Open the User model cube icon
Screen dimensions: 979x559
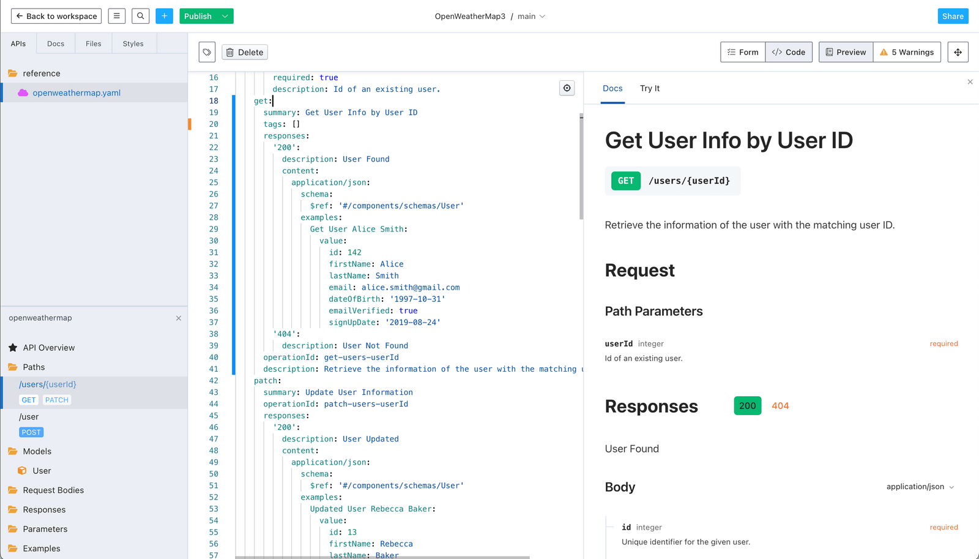click(22, 471)
